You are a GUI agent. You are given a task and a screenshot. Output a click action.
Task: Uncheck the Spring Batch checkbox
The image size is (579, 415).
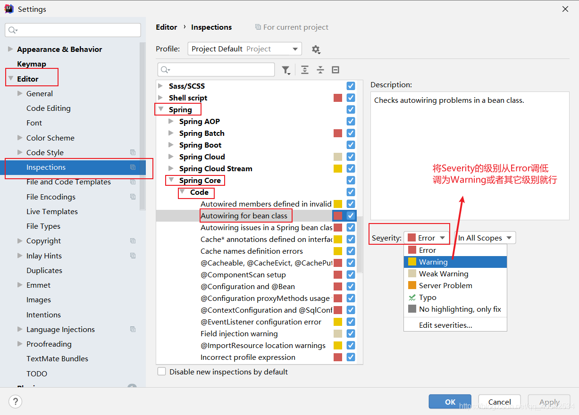tap(351, 133)
